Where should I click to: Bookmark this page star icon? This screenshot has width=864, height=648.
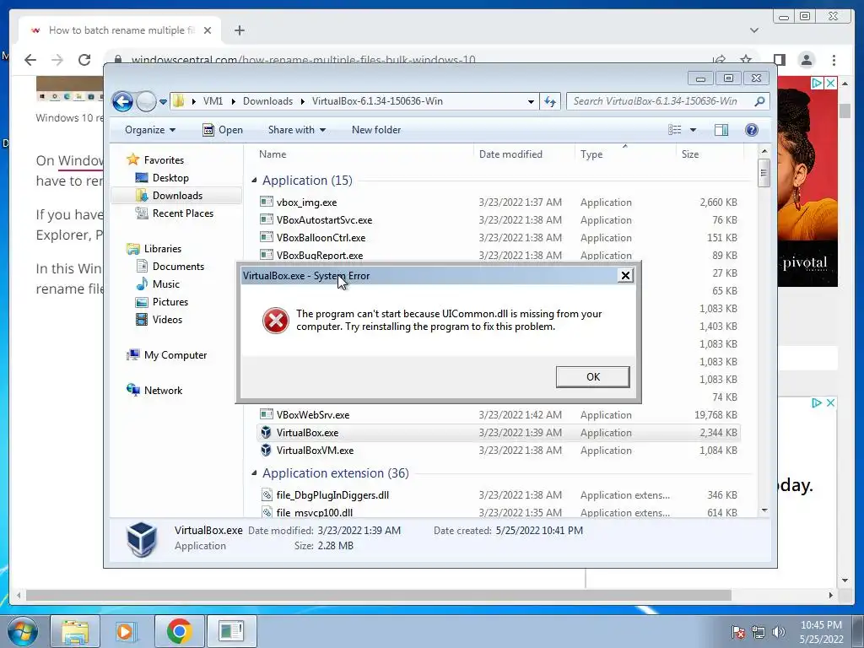click(x=746, y=59)
